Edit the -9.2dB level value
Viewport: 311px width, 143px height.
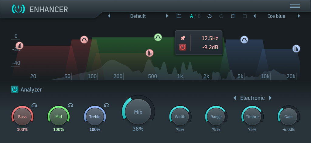tap(210, 47)
